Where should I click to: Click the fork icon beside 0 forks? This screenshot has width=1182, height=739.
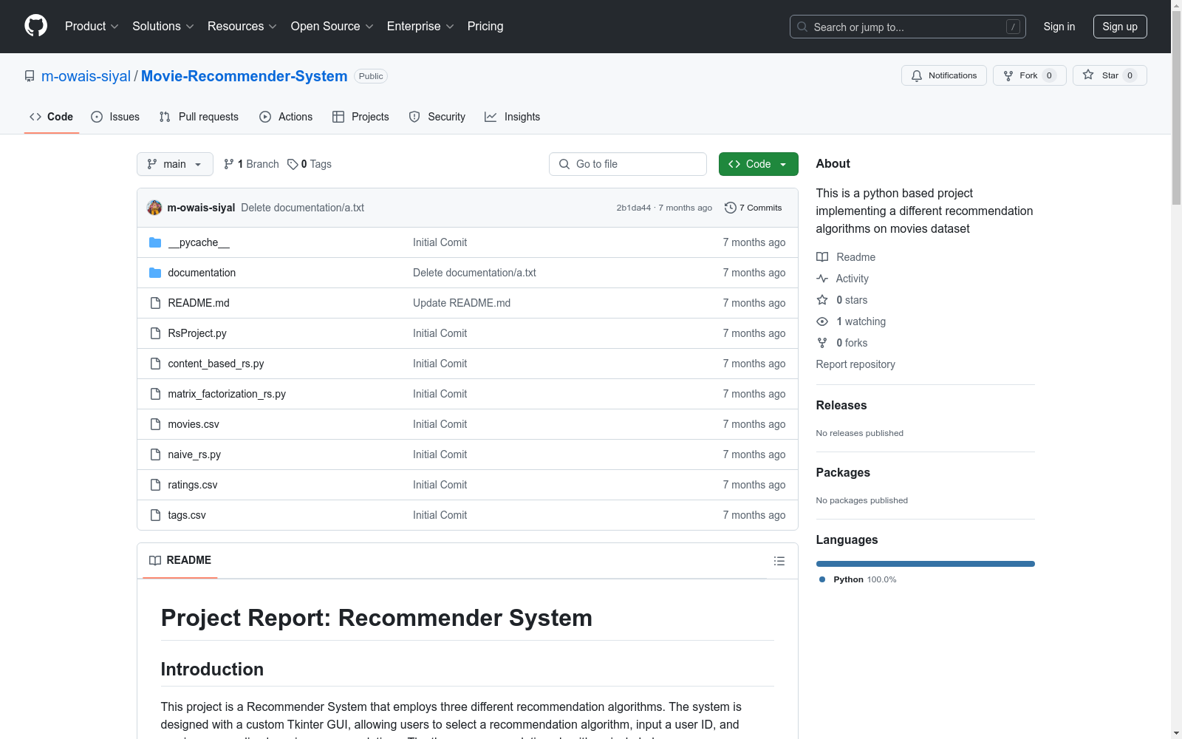click(x=822, y=343)
